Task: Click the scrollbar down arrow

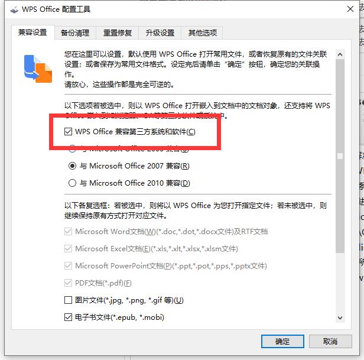Action: coord(340,317)
